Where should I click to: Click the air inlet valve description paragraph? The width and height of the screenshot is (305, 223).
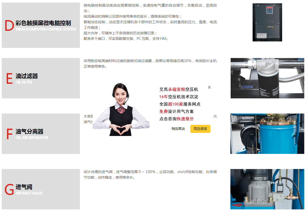click(150, 175)
